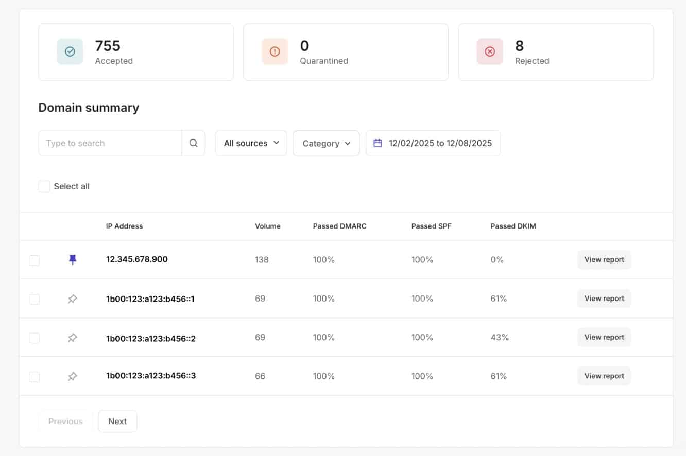Click the 43% Passed DKIM value
Viewport: 686px width, 456px height.
click(x=500, y=337)
